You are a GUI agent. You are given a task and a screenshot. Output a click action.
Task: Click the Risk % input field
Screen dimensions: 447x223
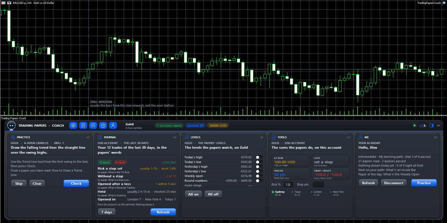(288, 185)
